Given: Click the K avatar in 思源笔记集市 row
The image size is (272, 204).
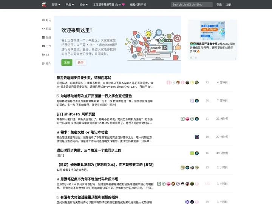Looking at the screenshot, I should (178, 184).
